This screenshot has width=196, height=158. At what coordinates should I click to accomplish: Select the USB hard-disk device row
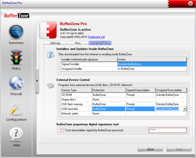[76, 109]
